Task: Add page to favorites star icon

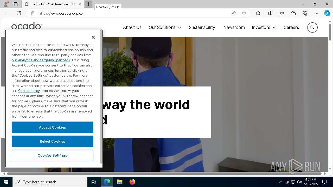Action: coord(244,13)
